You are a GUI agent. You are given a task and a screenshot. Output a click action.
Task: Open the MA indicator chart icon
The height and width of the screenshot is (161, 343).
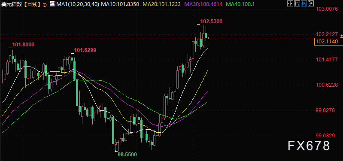click(52, 4)
